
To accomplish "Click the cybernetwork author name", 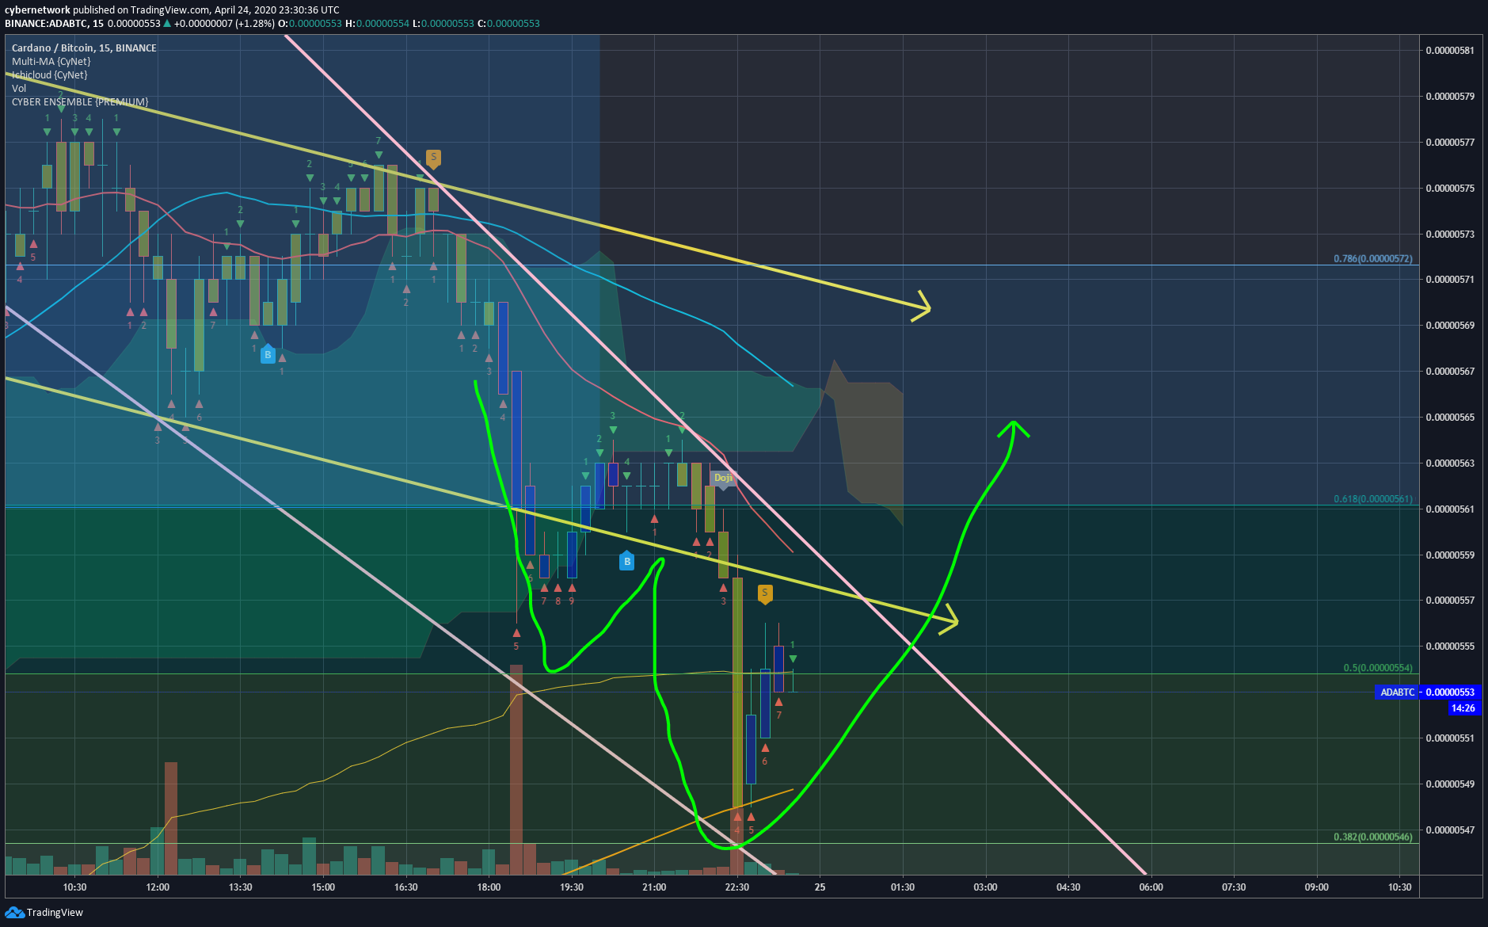I will click(x=37, y=10).
